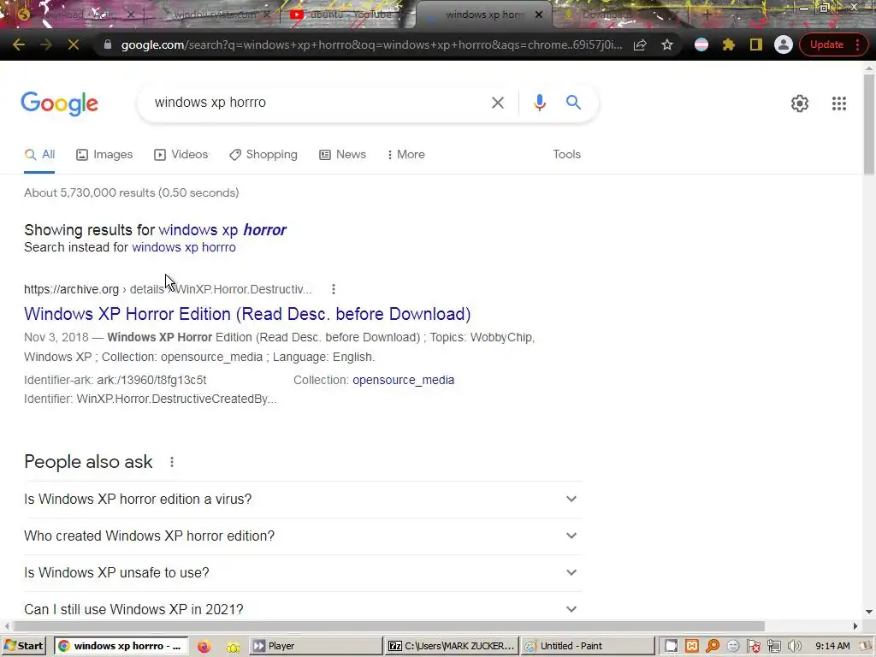Click the archive.org result URL breadcrumb
The width and height of the screenshot is (876, 657).
pyautogui.click(x=168, y=289)
